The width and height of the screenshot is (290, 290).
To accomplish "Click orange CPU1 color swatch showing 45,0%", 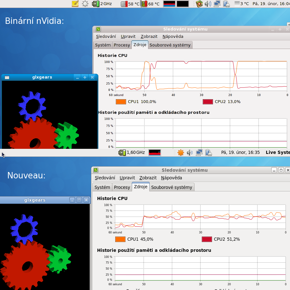I will click(120, 239).
